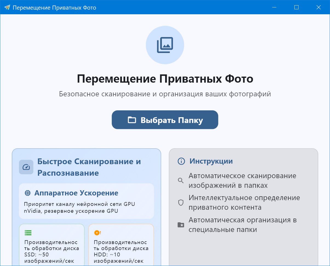Click the paper plane app icon in title bar
Screen dimensions: 330x266
tap(7, 7)
